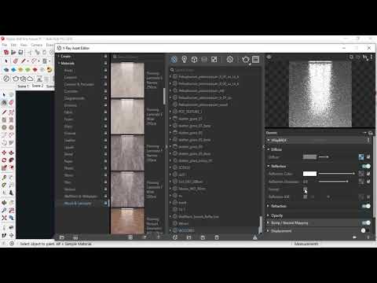Viewport: 377px width, 283px height.
Task: Toggle the Refraction layer switch
Action: [366, 206]
